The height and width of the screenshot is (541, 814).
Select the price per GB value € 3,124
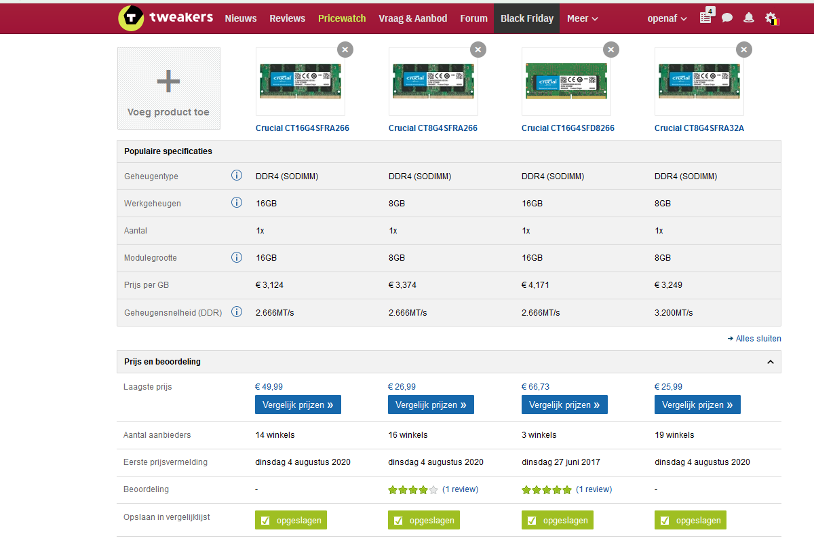tap(269, 285)
